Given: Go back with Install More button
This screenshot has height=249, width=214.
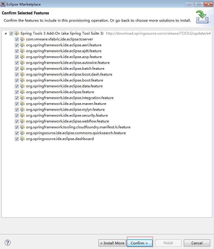Looking at the screenshot, I should coord(112,243).
